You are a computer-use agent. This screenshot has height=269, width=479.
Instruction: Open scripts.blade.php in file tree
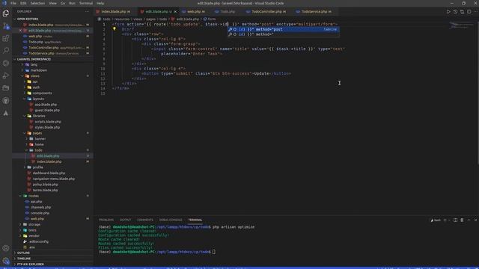(48, 122)
